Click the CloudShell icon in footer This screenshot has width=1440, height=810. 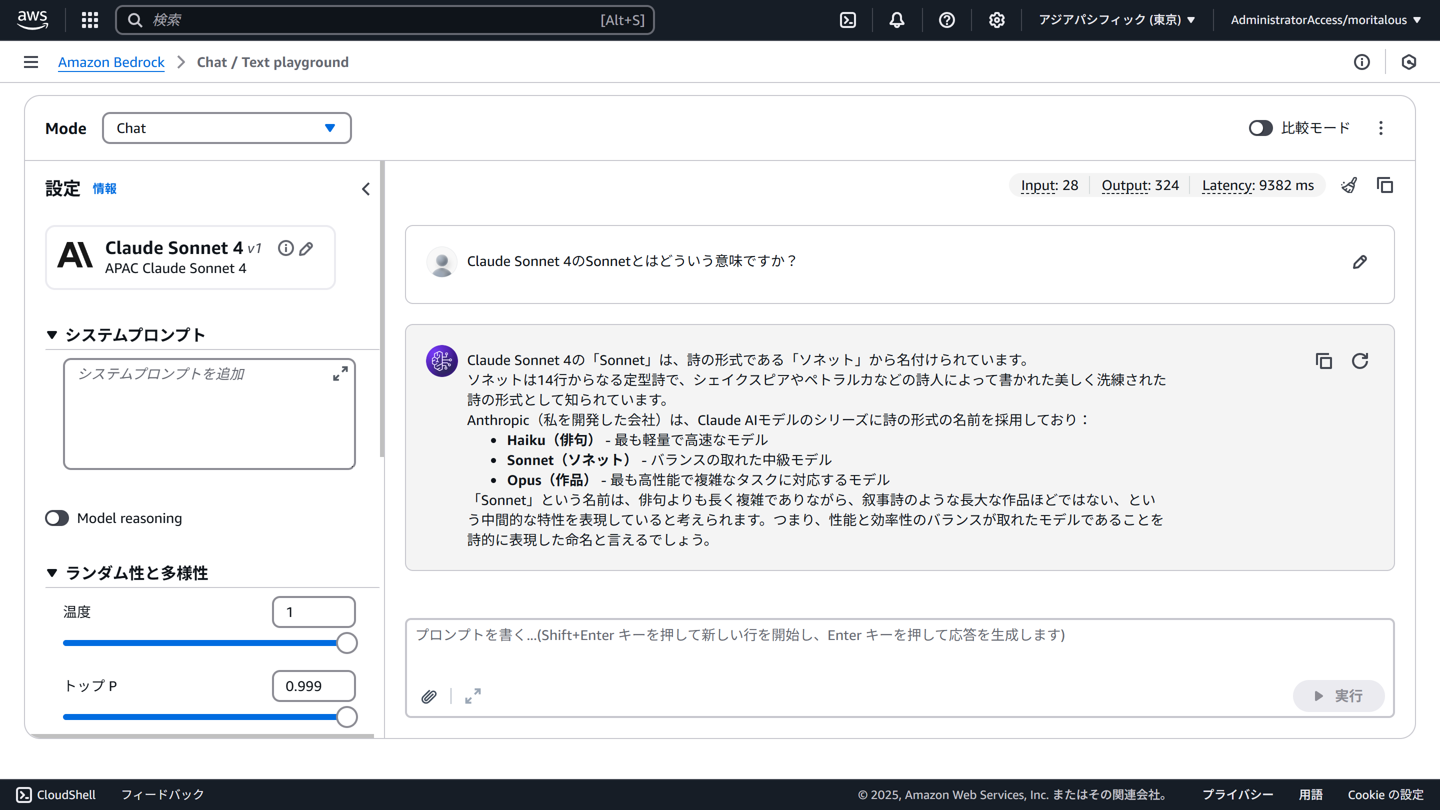point(24,794)
